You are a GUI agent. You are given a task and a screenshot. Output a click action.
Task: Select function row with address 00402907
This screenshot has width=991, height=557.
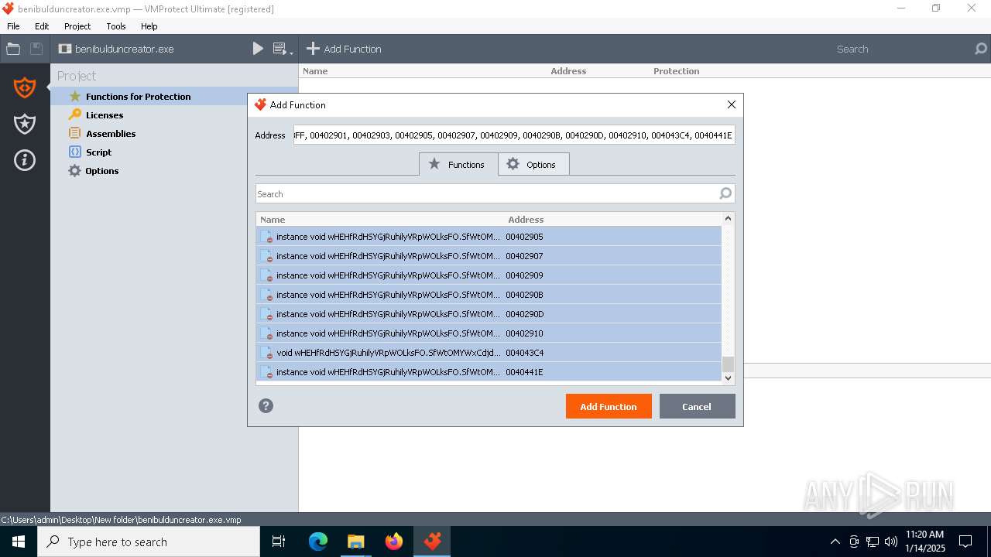pos(489,255)
